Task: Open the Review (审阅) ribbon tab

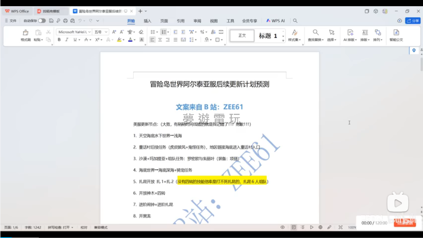Action: pyautogui.click(x=197, y=21)
